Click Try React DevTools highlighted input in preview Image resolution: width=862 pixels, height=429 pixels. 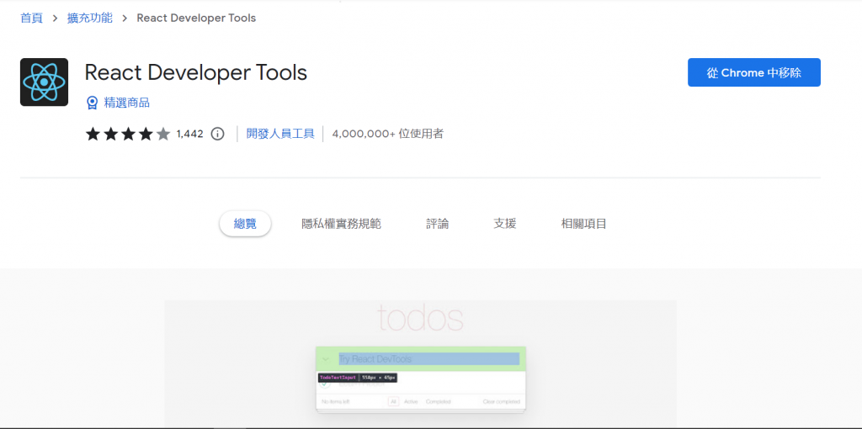(x=428, y=359)
